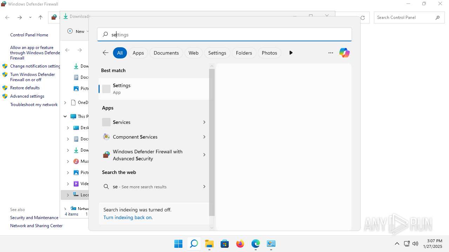Refresh the Control Panel address bar
This screenshot has width=449, height=252.
tap(363, 17)
